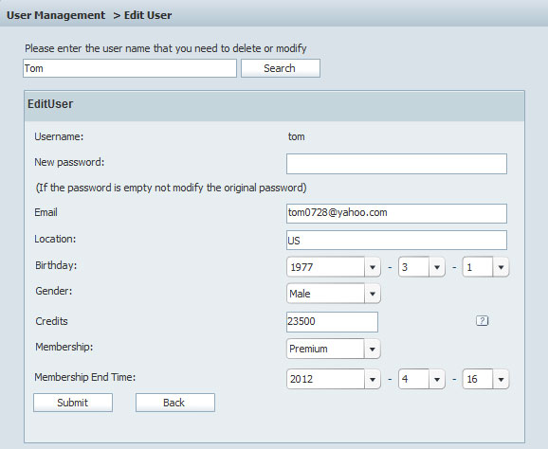
Task: Click the Location field containing US
Action: (x=396, y=240)
